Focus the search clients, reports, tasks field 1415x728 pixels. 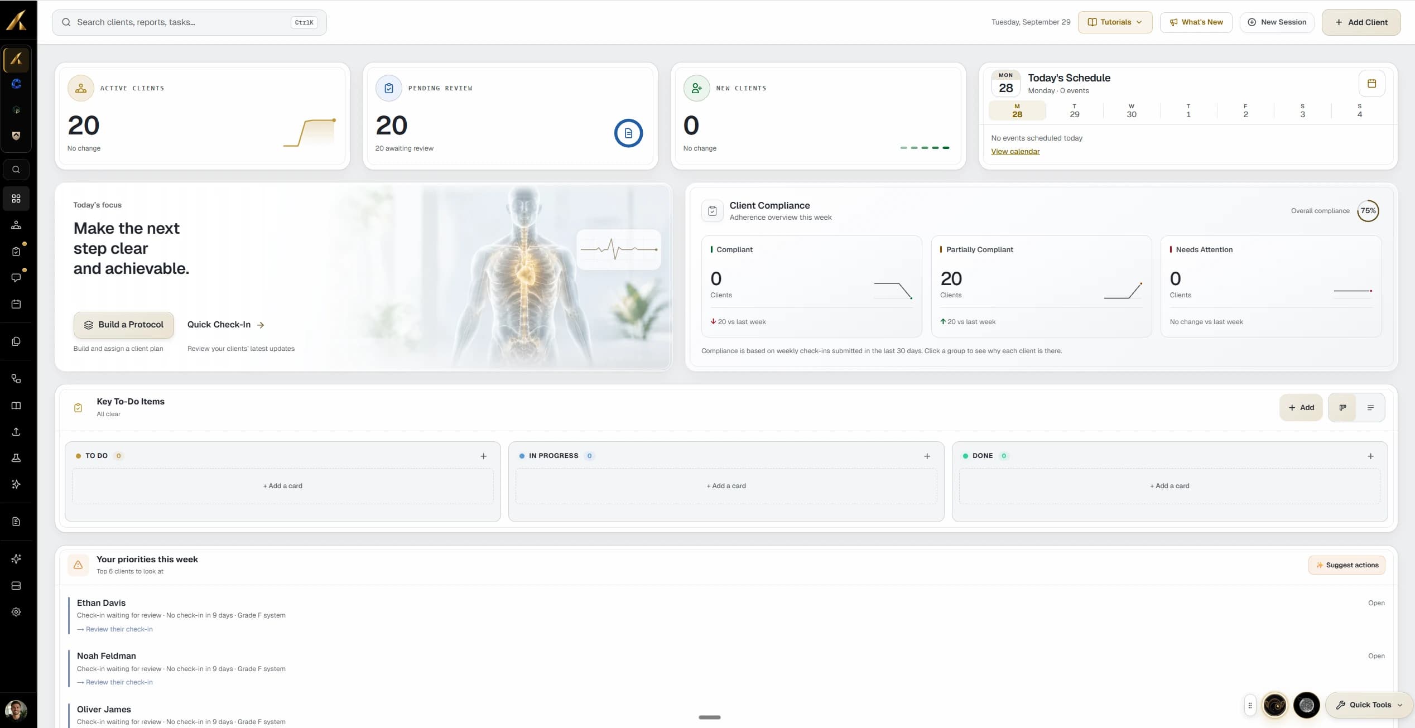(189, 22)
